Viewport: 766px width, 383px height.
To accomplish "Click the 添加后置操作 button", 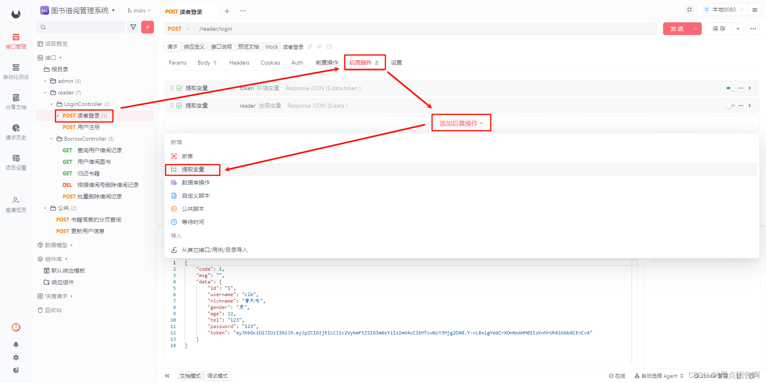I will coord(461,123).
